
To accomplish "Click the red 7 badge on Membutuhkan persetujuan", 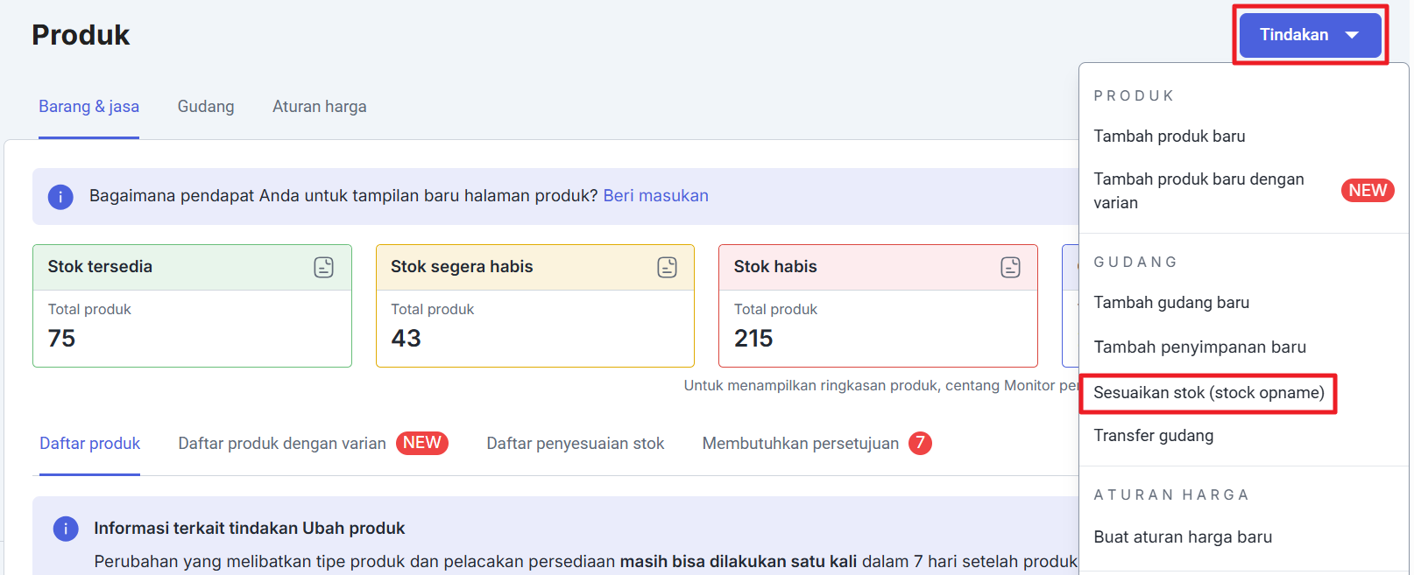I will pos(919,444).
